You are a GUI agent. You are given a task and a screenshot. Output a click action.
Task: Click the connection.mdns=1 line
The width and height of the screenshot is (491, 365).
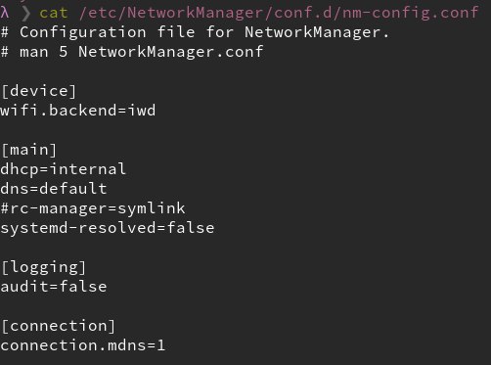click(x=83, y=345)
